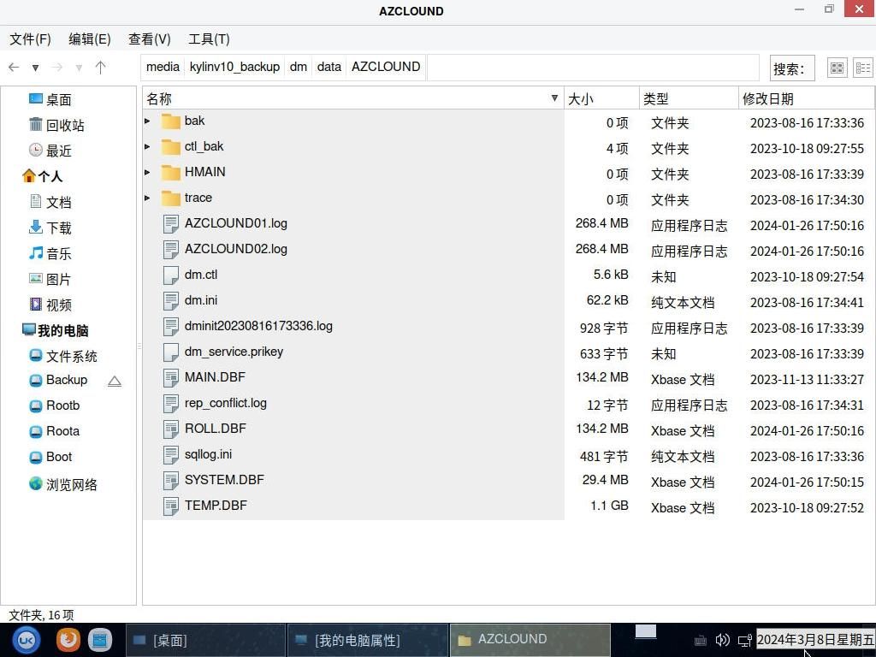The image size is (876, 657).
Task: Sort by 大小 column header
Action: click(601, 99)
